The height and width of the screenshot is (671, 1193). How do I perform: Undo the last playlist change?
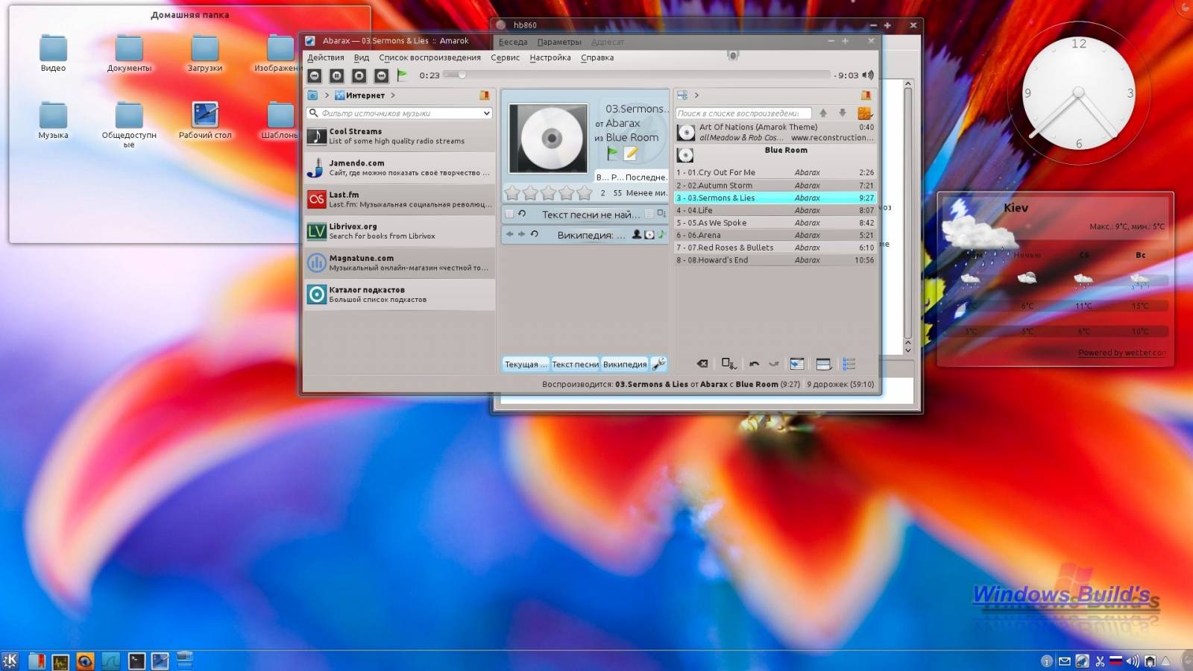coord(755,364)
